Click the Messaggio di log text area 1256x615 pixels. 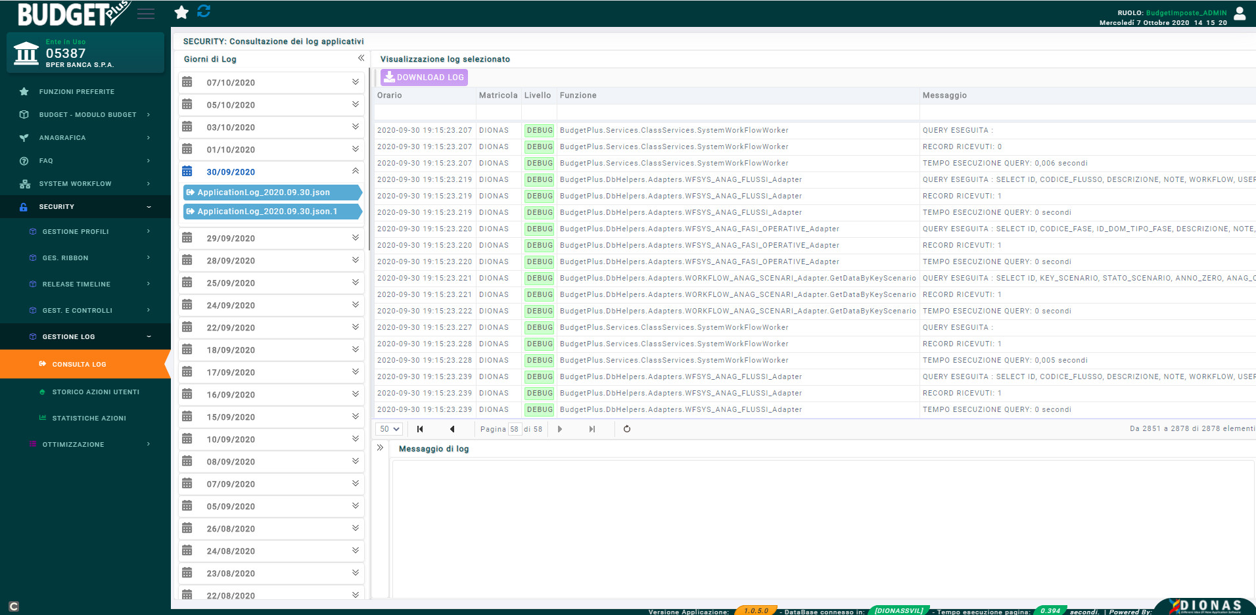[x=824, y=529]
